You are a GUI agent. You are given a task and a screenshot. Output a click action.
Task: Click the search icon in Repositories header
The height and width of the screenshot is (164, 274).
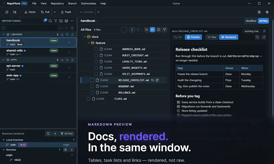(x=50, y=21)
